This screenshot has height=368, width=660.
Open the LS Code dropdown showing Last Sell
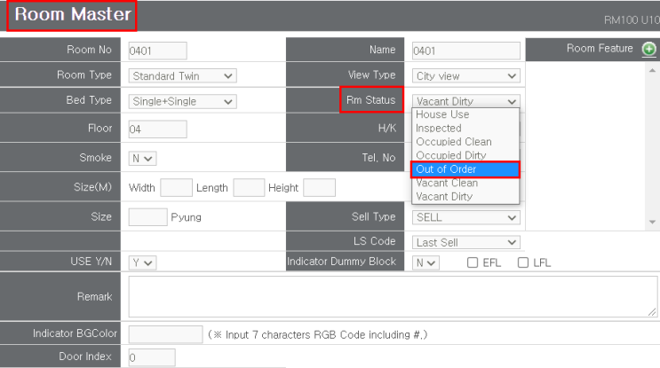[466, 242]
